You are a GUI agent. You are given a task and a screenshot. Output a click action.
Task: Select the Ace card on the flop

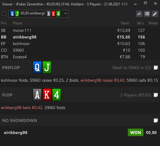(x=37, y=95)
